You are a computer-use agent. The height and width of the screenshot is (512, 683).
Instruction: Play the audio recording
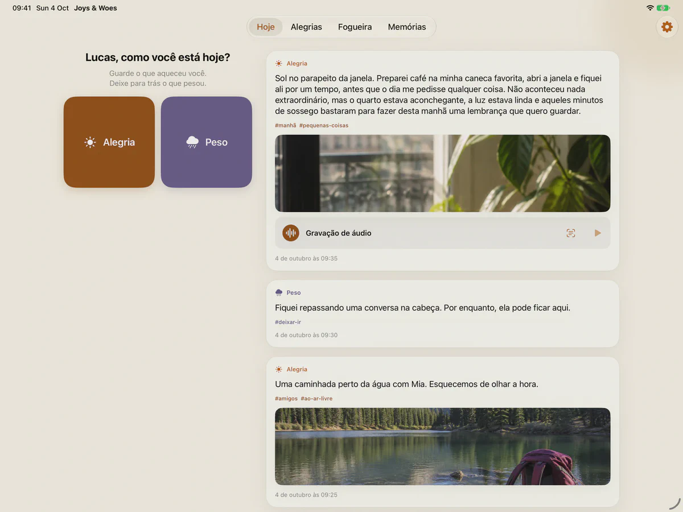(598, 233)
